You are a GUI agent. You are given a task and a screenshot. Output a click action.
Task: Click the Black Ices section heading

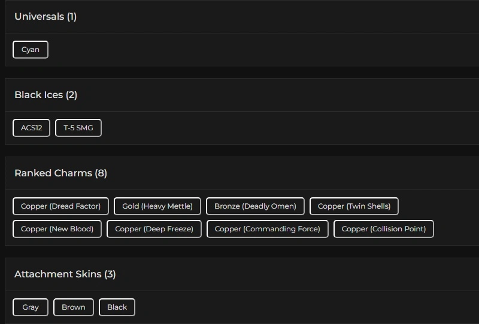point(38,95)
